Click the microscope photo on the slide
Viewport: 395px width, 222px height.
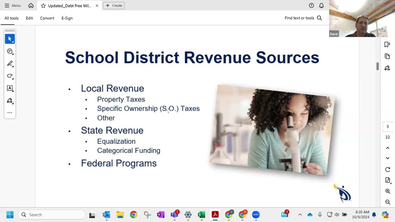click(x=272, y=130)
